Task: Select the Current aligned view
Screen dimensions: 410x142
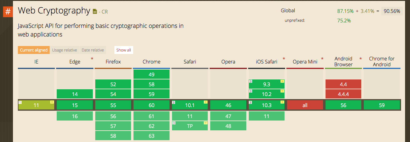Action: pyautogui.click(x=34, y=50)
